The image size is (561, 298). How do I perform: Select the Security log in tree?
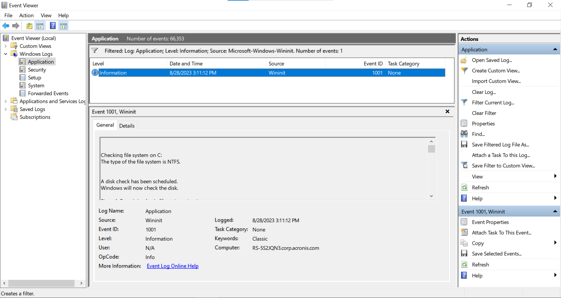tap(37, 70)
